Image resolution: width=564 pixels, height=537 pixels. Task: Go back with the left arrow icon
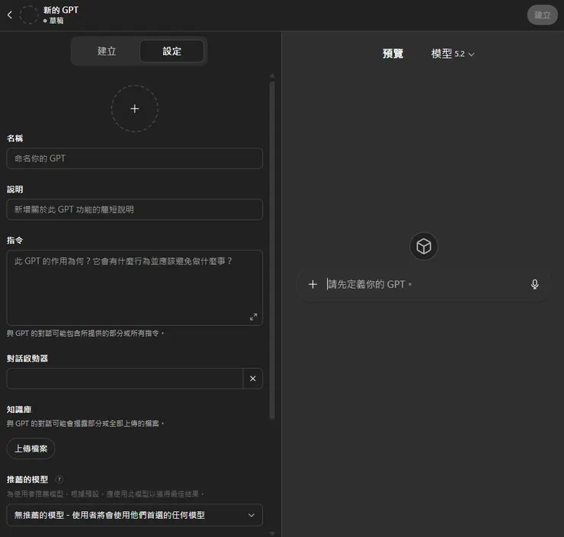coord(10,14)
